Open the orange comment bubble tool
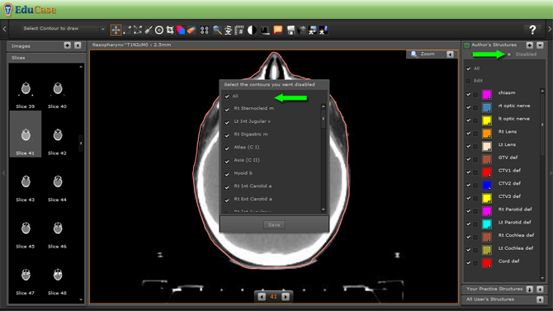Screen dimensions: 553x311 pos(278,30)
